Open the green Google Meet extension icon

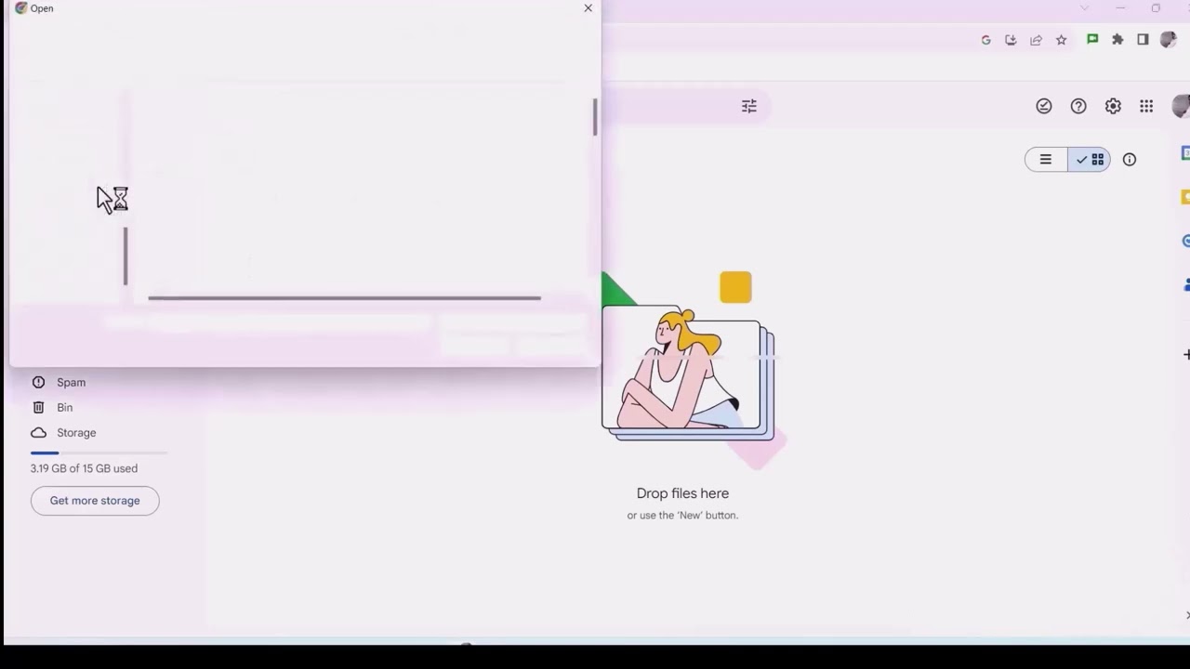(1092, 39)
